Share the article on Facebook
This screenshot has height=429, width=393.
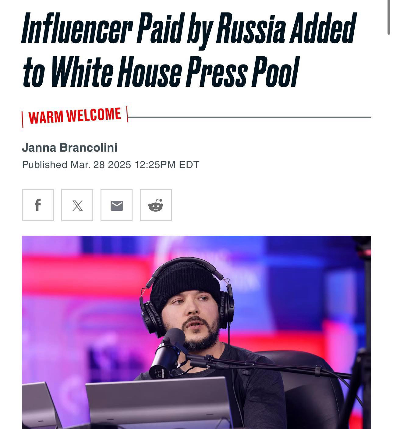pos(38,205)
